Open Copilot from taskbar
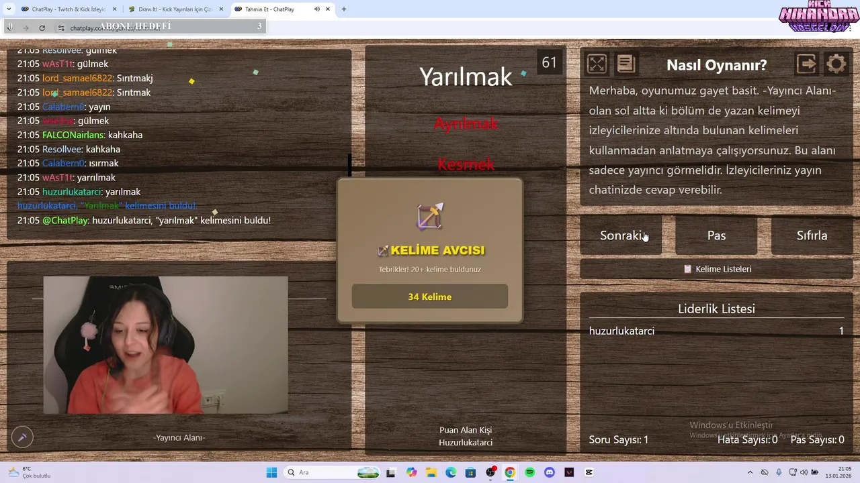 [411, 472]
